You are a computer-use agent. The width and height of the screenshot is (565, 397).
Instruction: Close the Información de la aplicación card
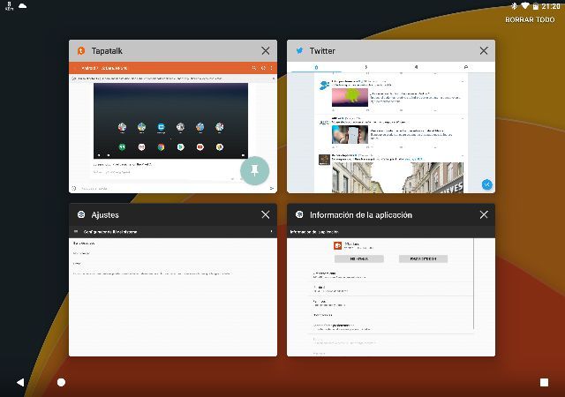484,215
